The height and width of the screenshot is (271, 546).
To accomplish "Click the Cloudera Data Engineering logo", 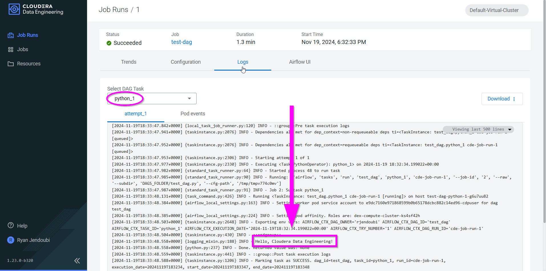I will (35, 9).
